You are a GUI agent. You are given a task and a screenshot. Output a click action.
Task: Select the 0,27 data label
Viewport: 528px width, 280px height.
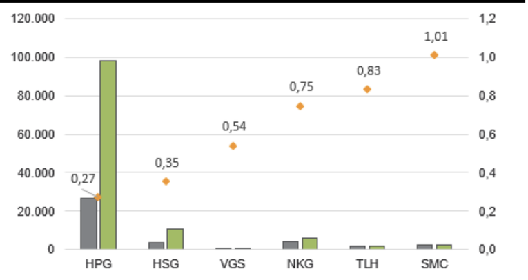point(83,179)
